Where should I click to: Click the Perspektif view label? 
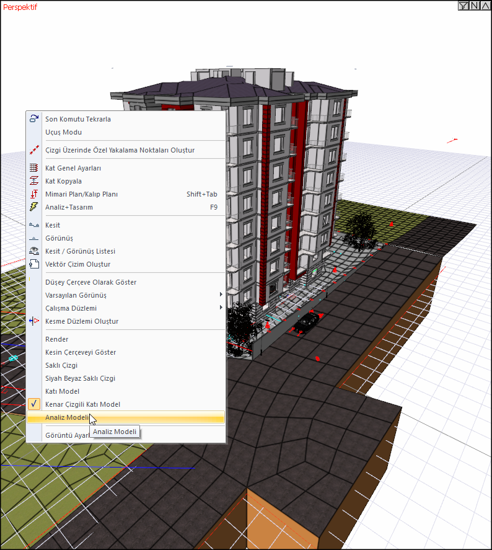[20, 7]
